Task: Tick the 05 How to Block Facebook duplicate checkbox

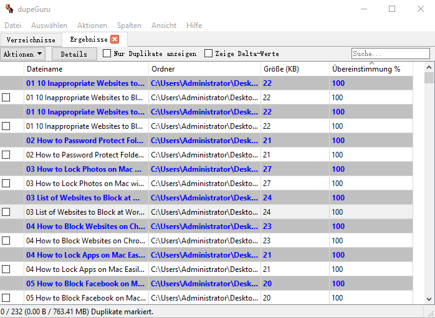Action: click(x=6, y=298)
